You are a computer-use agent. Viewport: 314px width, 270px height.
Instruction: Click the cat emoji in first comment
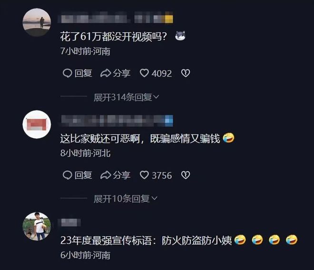pos(180,36)
